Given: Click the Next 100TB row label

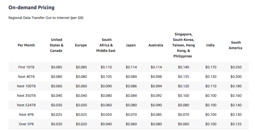Looking at the screenshot, I should click(26, 86).
